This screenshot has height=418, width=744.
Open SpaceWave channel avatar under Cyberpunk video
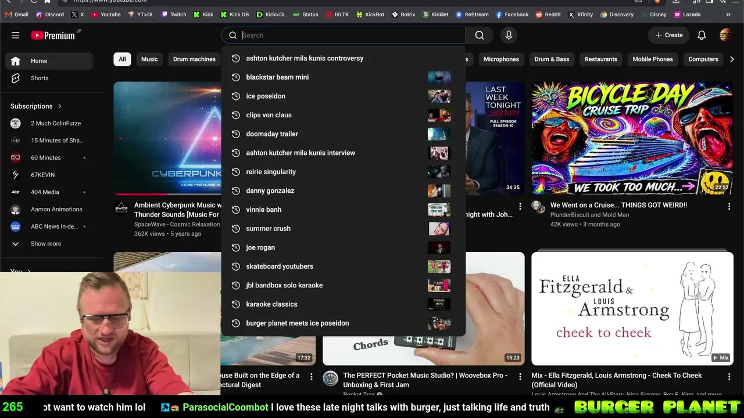121,208
